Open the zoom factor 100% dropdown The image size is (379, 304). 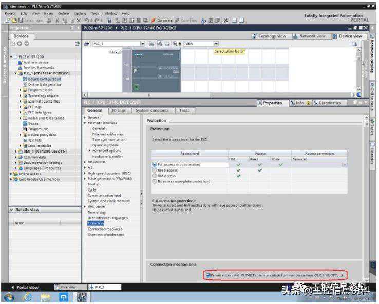tap(216, 44)
